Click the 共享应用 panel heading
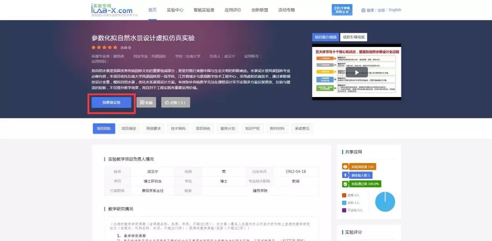The width and height of the screenshot is (492, 241). click(354, 152)
